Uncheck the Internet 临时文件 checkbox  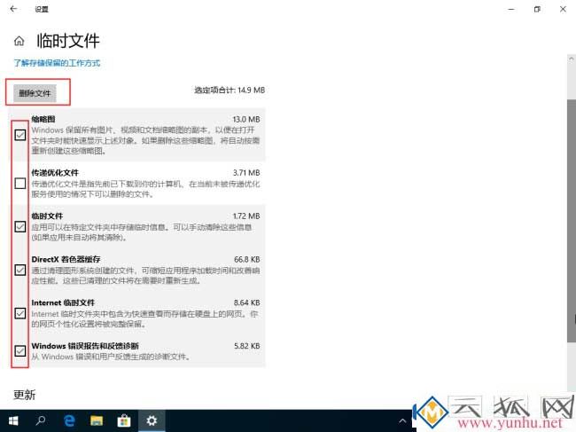[20, 313]
